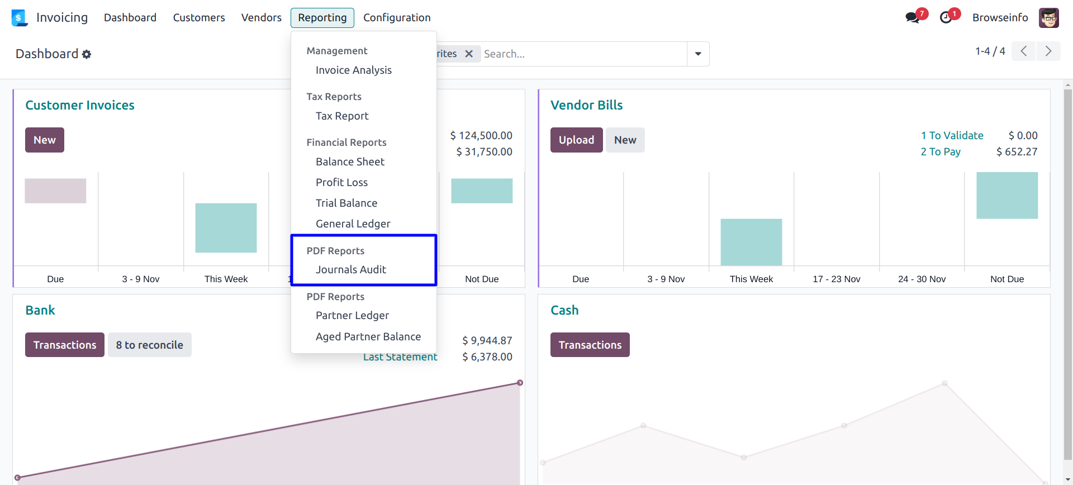Go to the next page arrow

click(x=1048, y=51)
